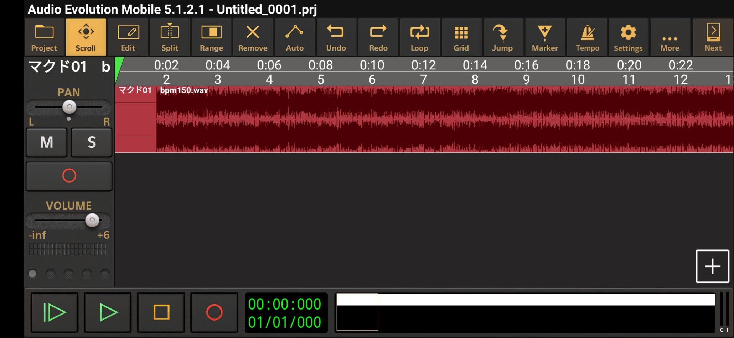
Task: Toggle Loop playback mode
Action: click(419, 37)
